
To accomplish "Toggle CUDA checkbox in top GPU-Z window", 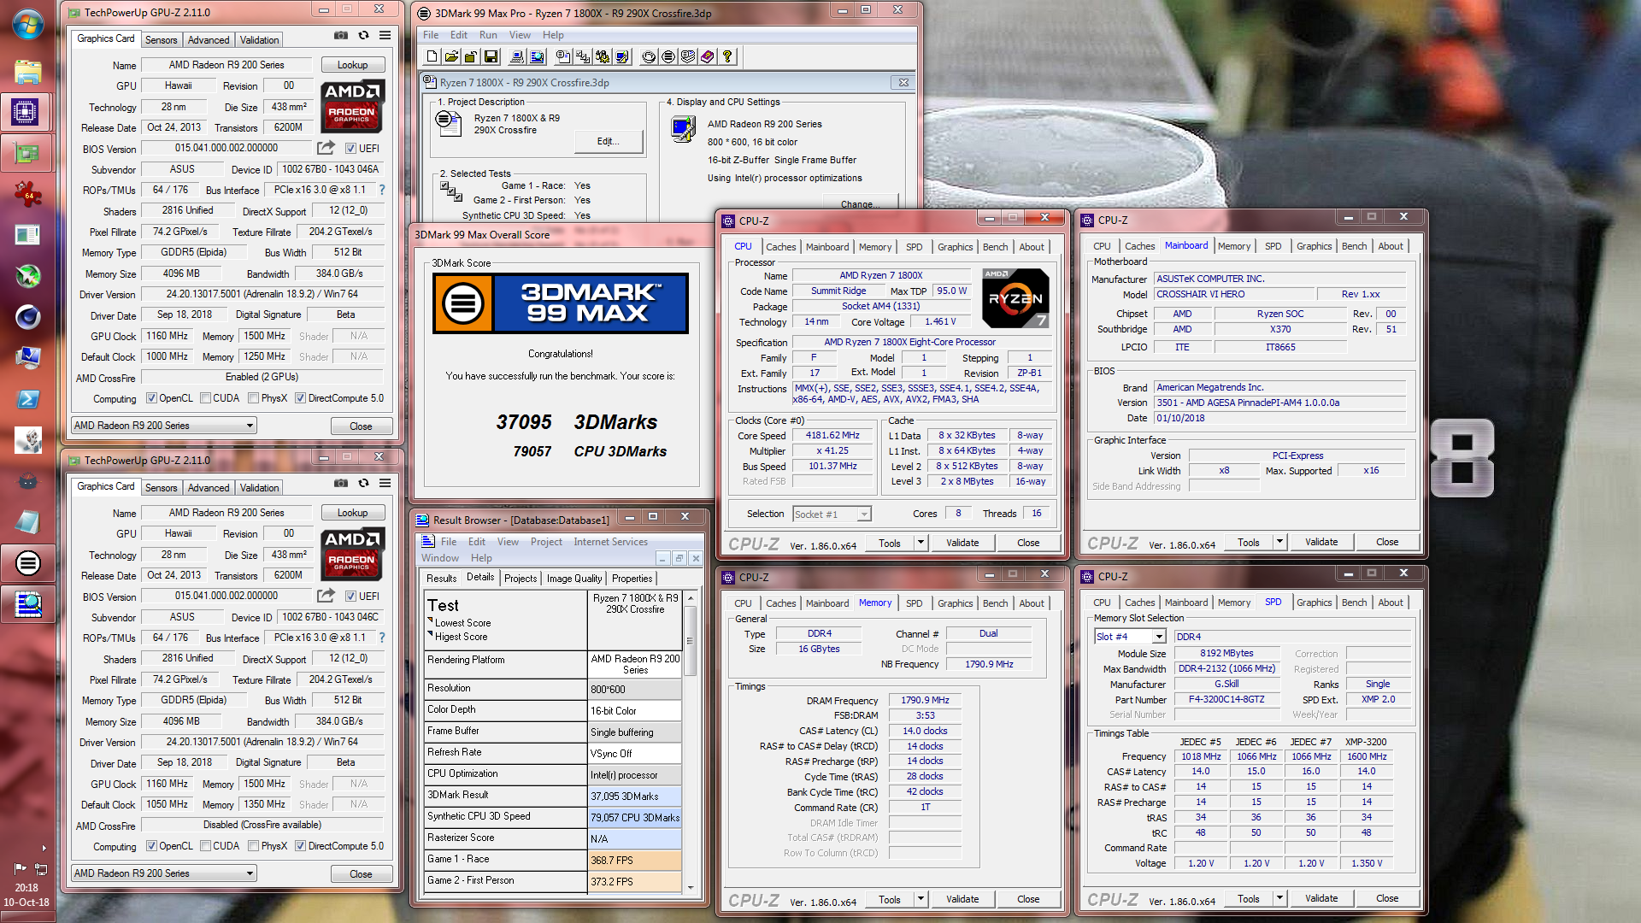I will pos(205,398).
